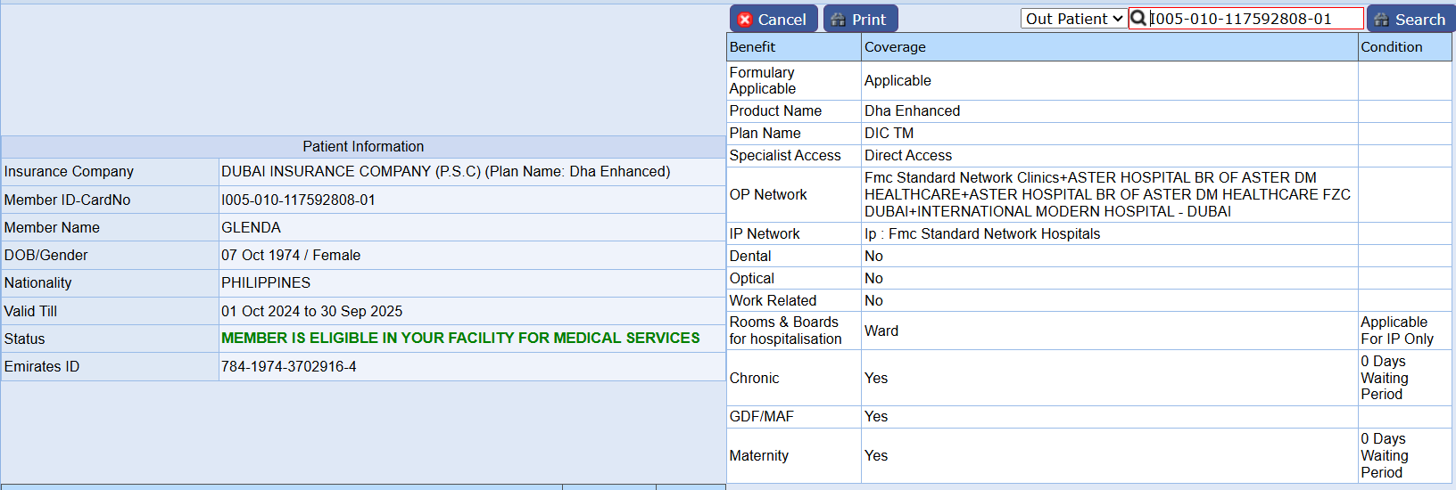This screenshot has height=490, width=1456.
Task: Click the Dha Enhanced product name cell
Action: click(912, 111)
